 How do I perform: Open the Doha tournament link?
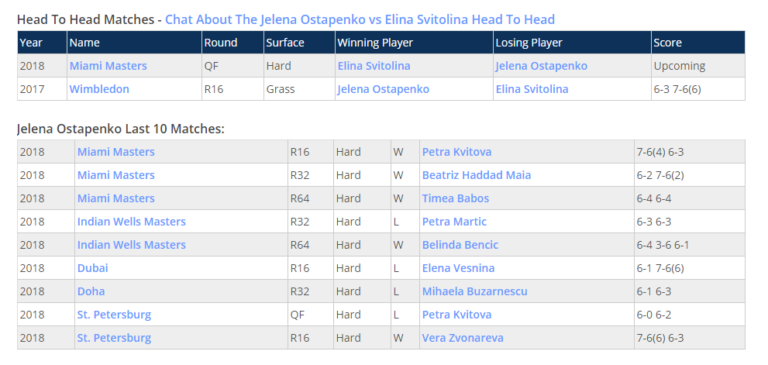coord(91,291)
